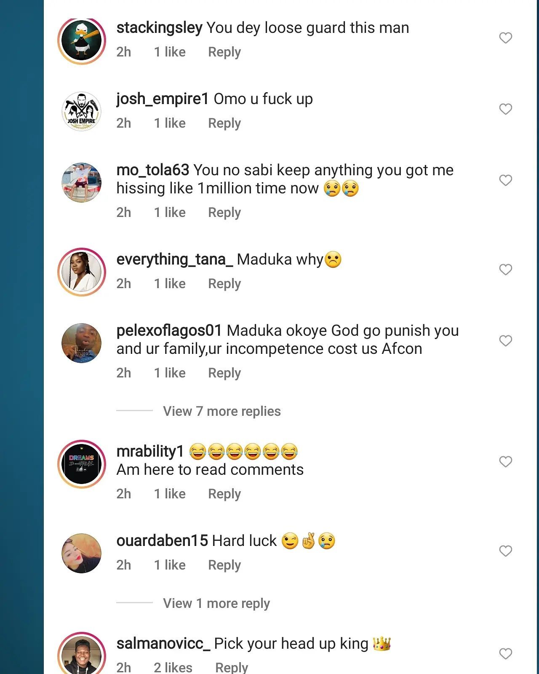Reply to mrability1's comment
Viewport: 539px width, 674px height.
[x=224, y=494]
